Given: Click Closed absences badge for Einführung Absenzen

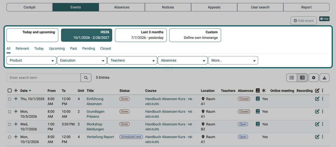Looking at the screenshot, I should (x=244, y=99).
